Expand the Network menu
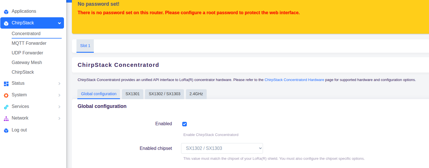This screenshot has width=429, height=168. (x=59, y=118)
